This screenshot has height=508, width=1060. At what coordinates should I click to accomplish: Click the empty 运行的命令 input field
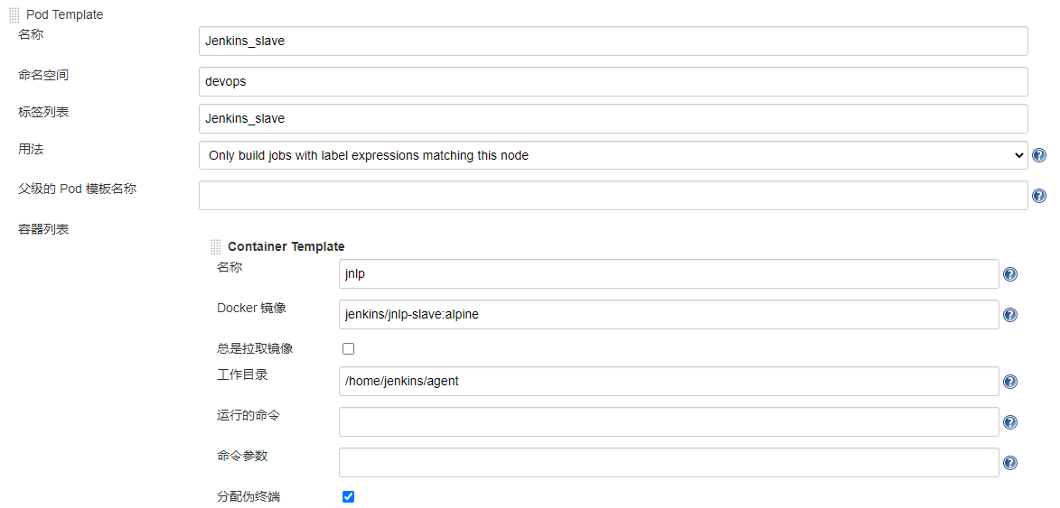(669, 421)
